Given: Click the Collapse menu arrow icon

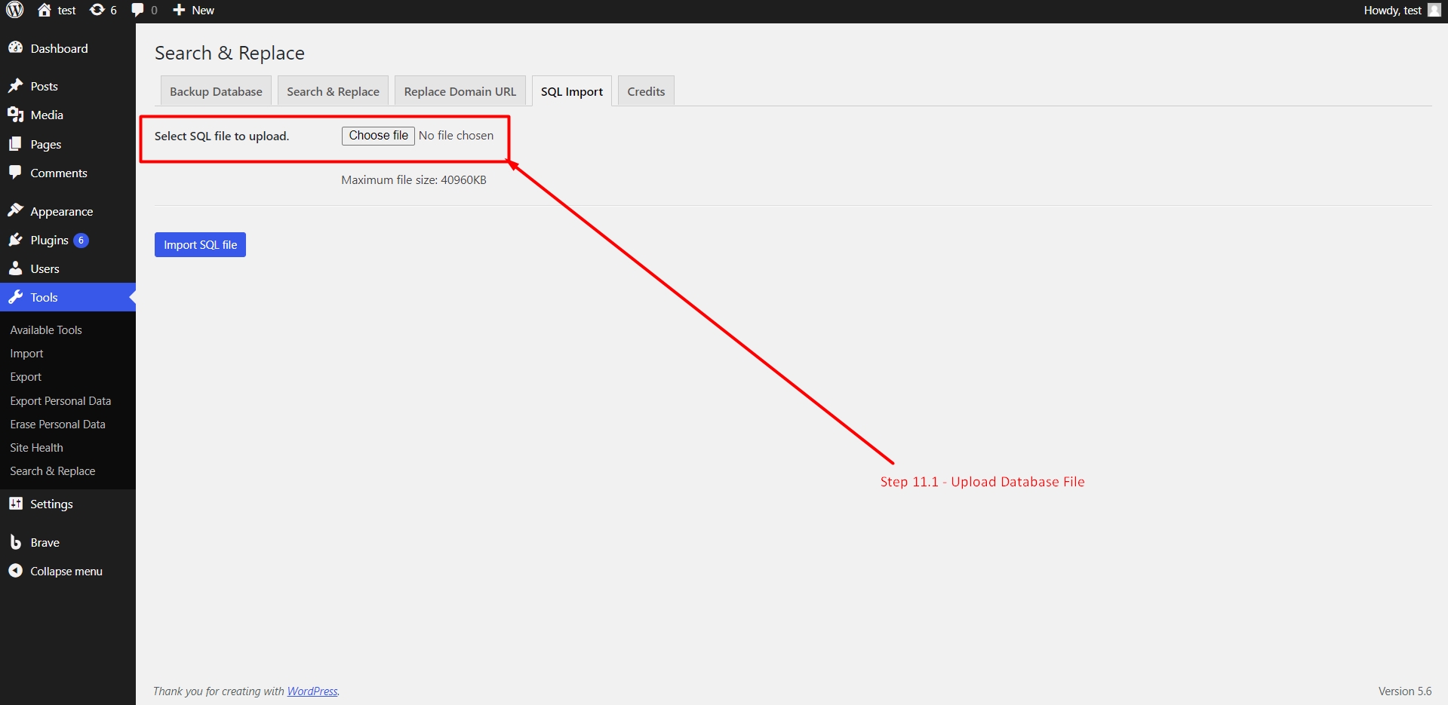Looking at the screenshot, I should [15, 571].
